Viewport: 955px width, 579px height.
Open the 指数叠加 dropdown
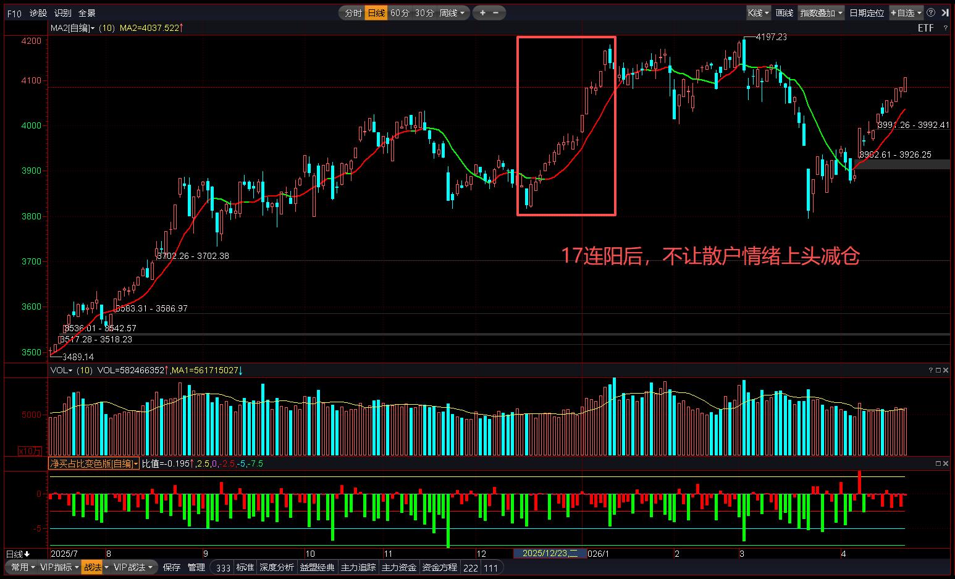(821, 12)
